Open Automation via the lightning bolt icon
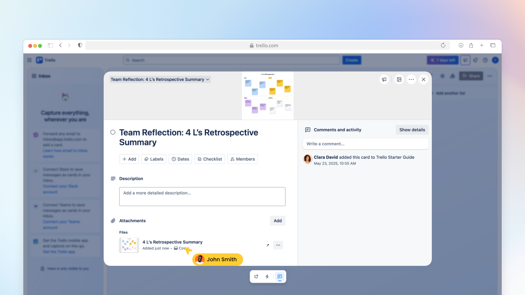 pos(267,276)
